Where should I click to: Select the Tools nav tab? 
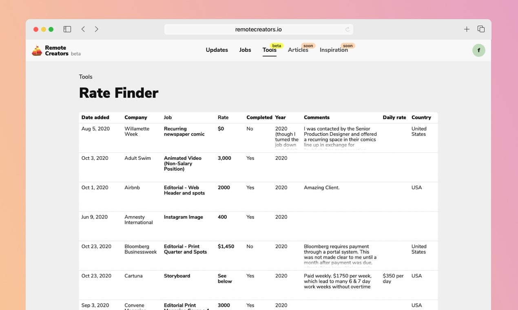click(269, 50)
